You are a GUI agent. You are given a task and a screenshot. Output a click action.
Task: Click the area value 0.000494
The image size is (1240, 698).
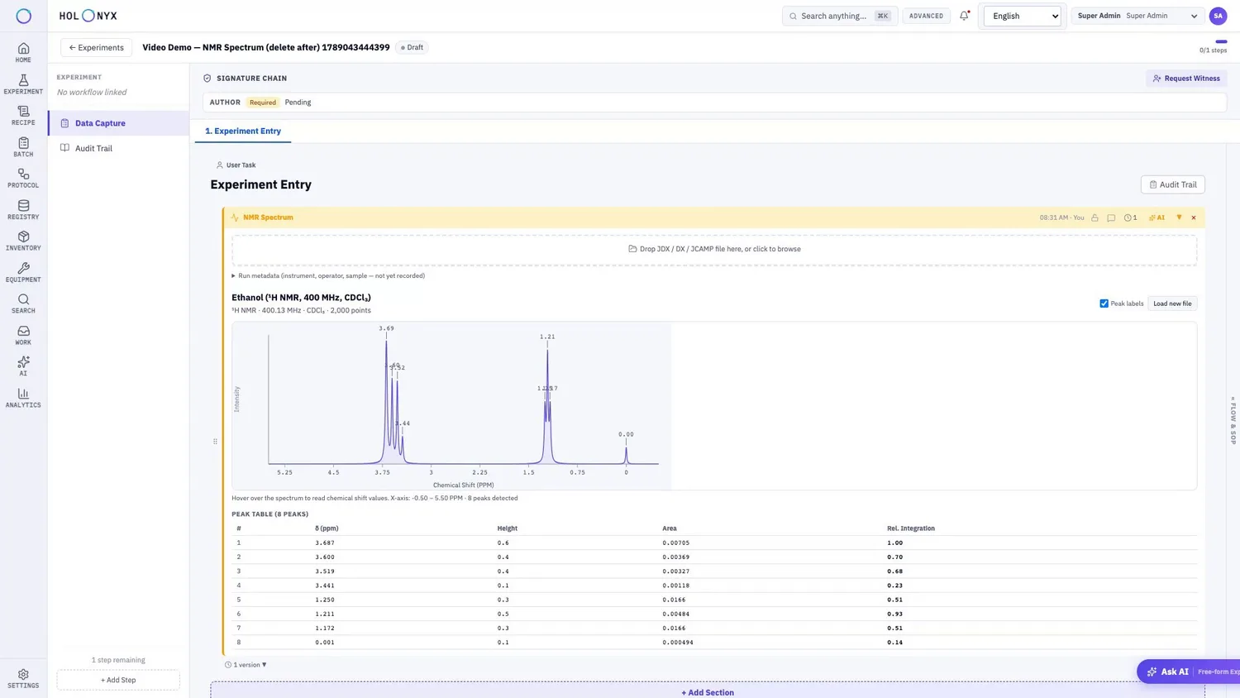678,642
